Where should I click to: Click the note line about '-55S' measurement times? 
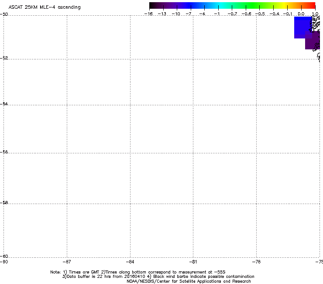[138, 272]
